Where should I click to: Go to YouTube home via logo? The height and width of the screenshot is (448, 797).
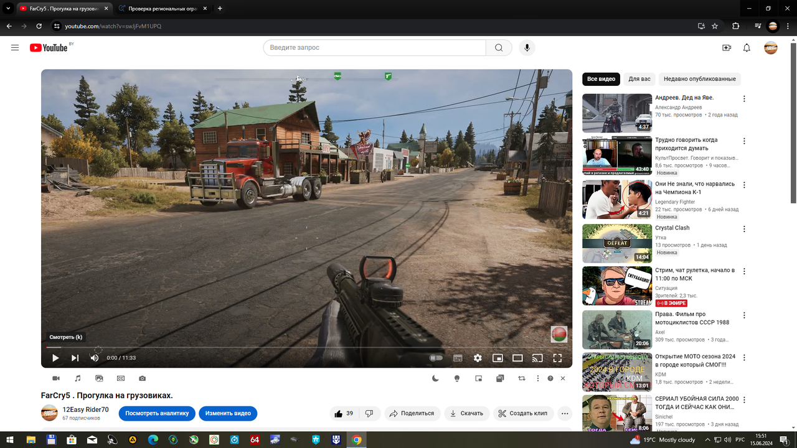point(49,47)
